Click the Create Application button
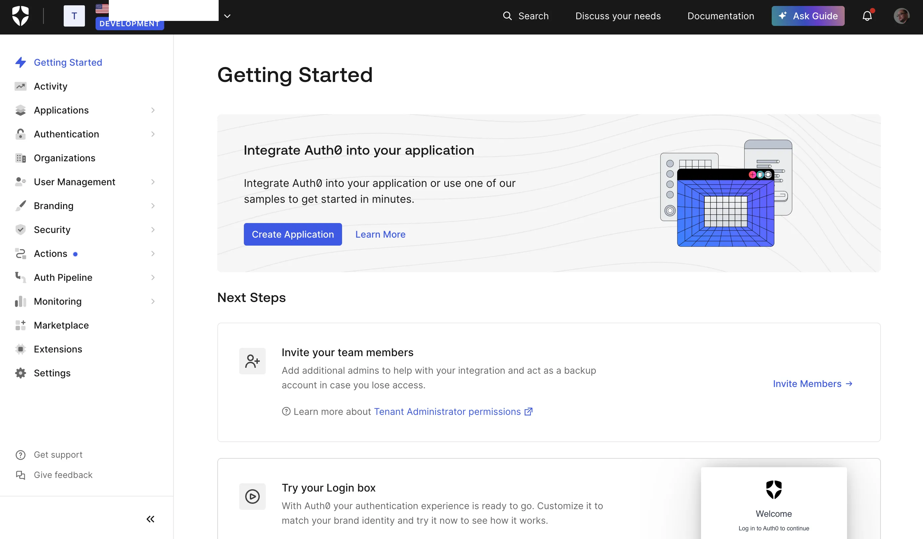This screenshot has height=539, width=923. click(x=293, y=234)
